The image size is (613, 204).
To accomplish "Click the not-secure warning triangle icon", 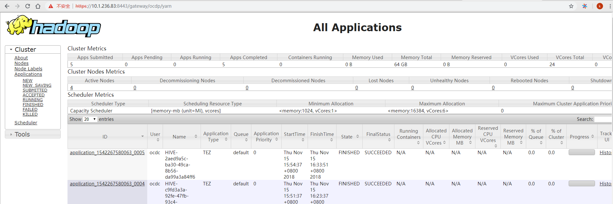I will click(51, 6).
